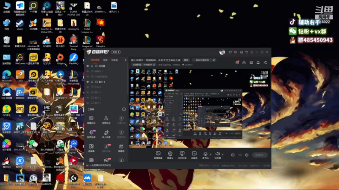Image resolution: width=339 pixels, height=190 pixels.
Task: Edit the 英雄联盟 category tag
Action: (144, 65)
